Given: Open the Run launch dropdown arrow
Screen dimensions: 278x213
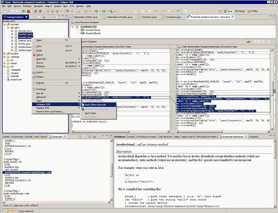Looking at the screenshot, I should tap(107, 11).
